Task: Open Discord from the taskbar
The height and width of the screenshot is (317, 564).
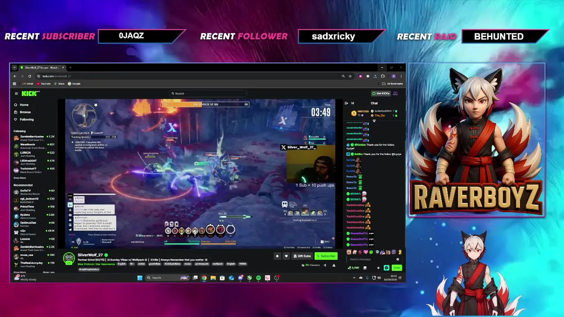Action: (240, 278)
